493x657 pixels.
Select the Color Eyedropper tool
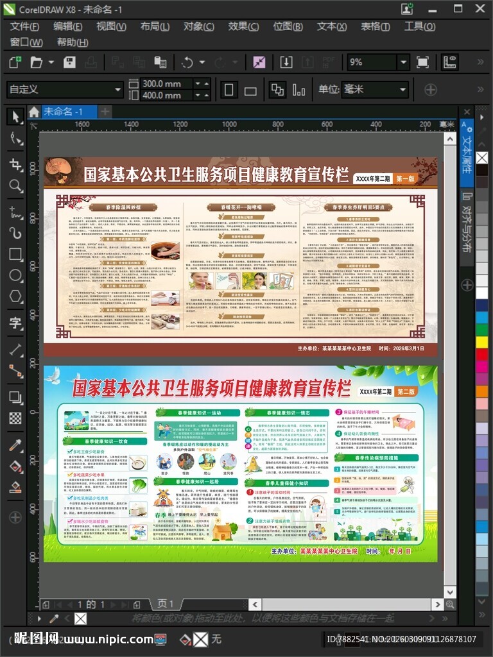(x=15, y=444)
